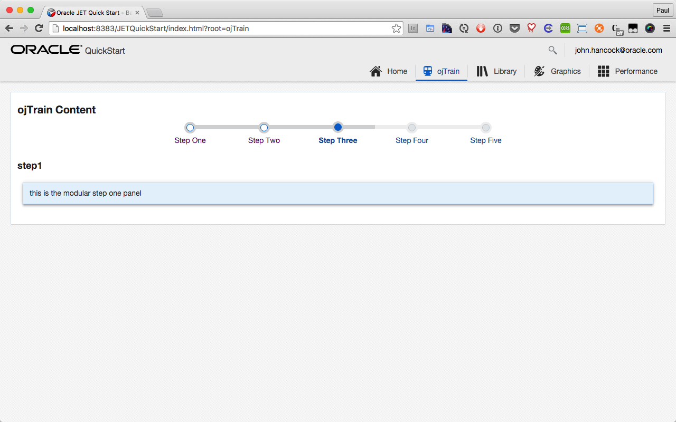Click the blue circle-arrow extension icon
The height and width of the screenshot is (422, 676).
pos(548,28)
